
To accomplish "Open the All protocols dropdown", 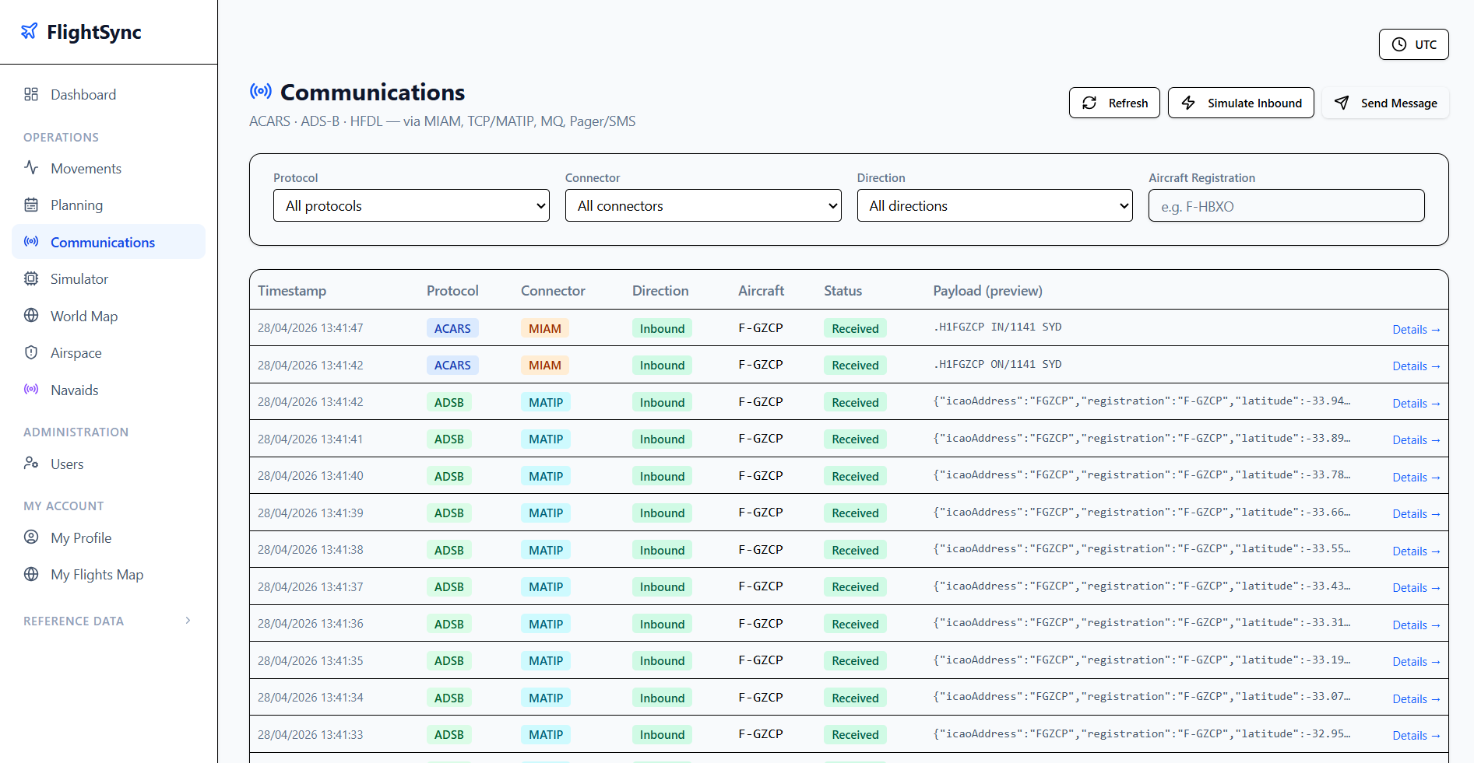I will (x=411, y=205).
